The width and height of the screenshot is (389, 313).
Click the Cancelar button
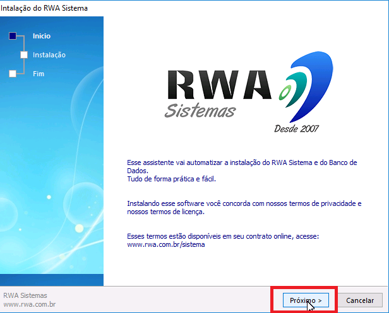(360, 300)
